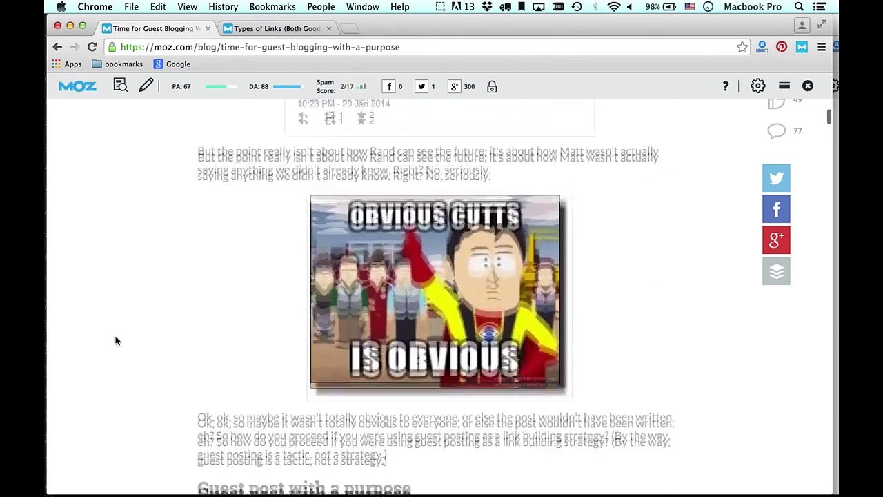Open MozBar settings gear

pos(757,86)
